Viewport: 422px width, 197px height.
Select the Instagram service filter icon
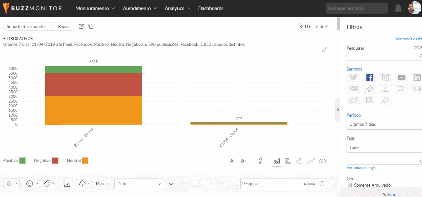coord(386,78)
